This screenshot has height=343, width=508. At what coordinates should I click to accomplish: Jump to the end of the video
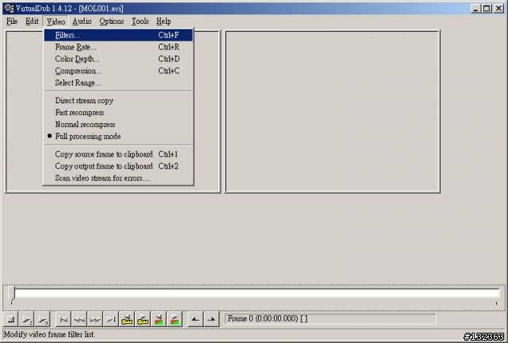click(x=111, y=319)
